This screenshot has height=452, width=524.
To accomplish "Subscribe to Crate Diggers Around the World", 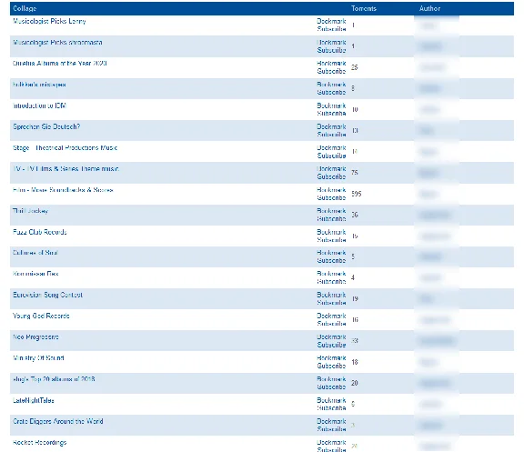I will click(x=331, y=428).
